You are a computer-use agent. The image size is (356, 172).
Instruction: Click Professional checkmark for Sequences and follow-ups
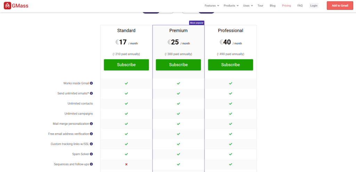(230, 164)
